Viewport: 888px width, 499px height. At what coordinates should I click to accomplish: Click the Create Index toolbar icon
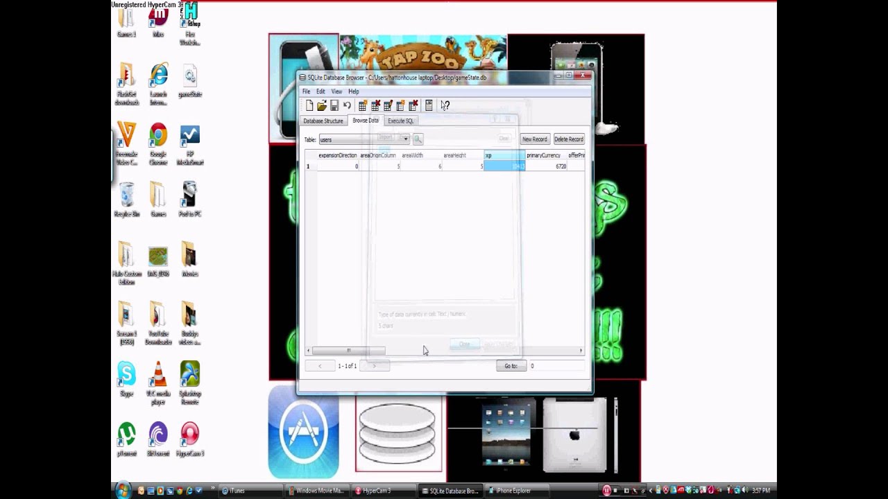[x=400, y=105]
